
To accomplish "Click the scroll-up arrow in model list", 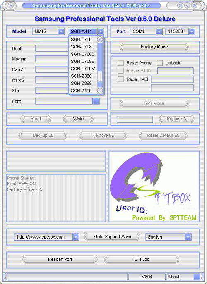I will (x=100, y=40).
